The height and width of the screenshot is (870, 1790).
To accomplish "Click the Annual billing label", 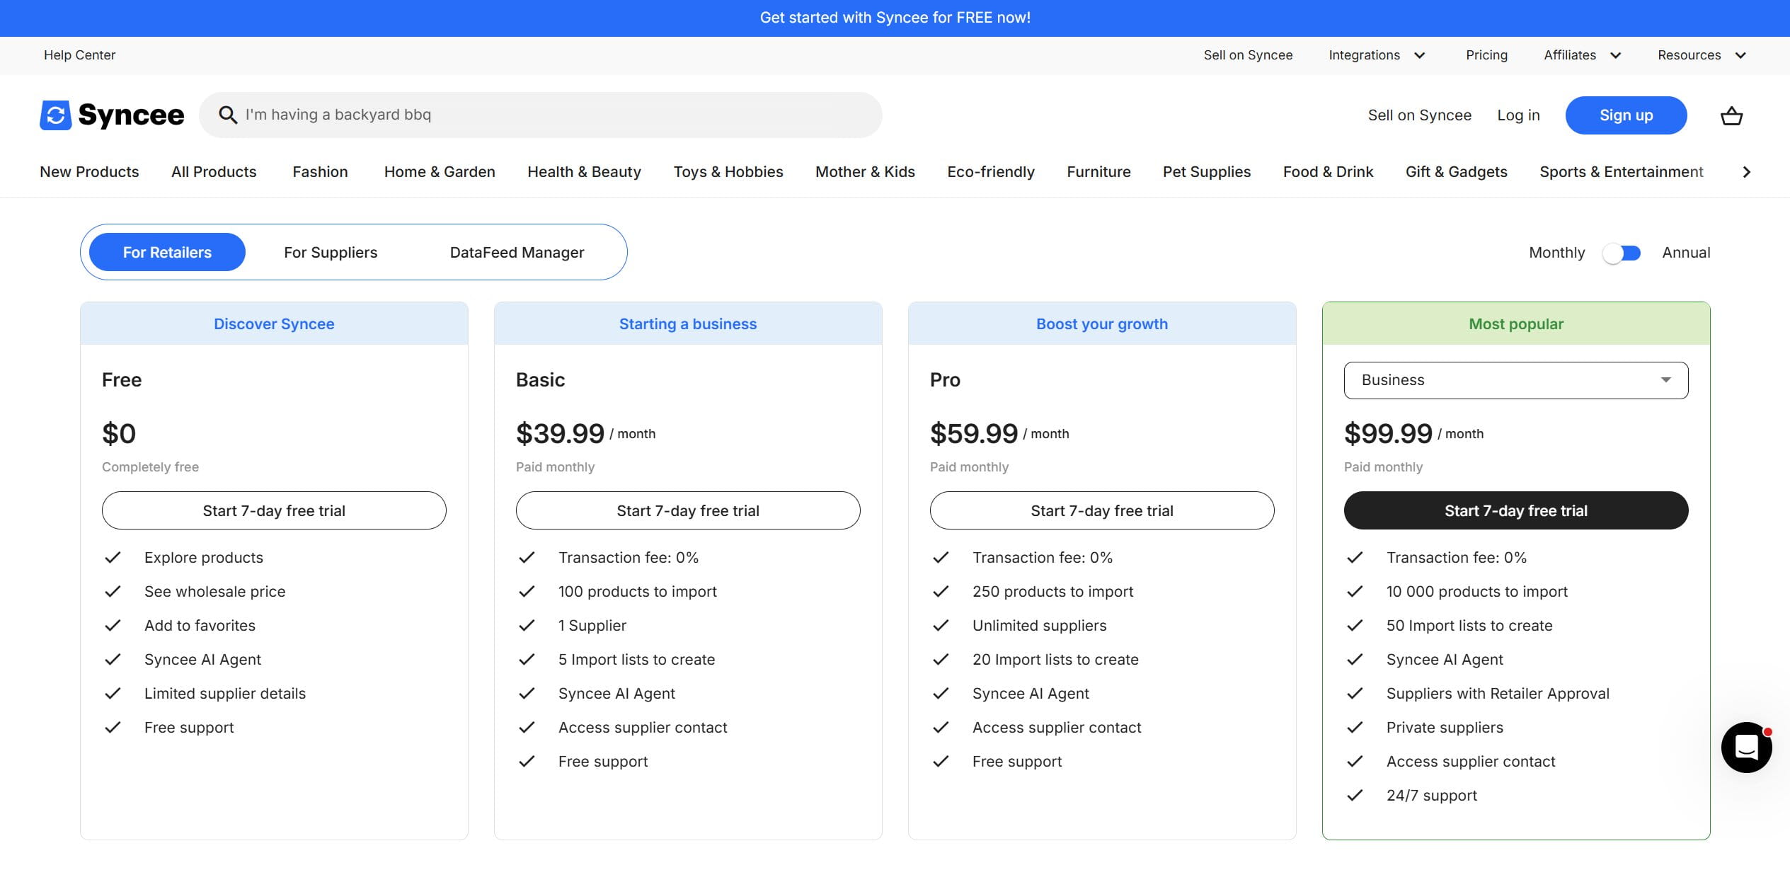I will coord(1686,253).
